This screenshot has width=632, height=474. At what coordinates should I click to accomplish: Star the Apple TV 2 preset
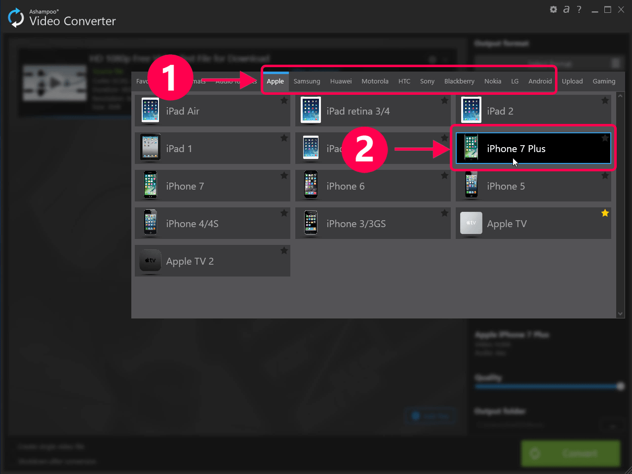pos(284,251)
